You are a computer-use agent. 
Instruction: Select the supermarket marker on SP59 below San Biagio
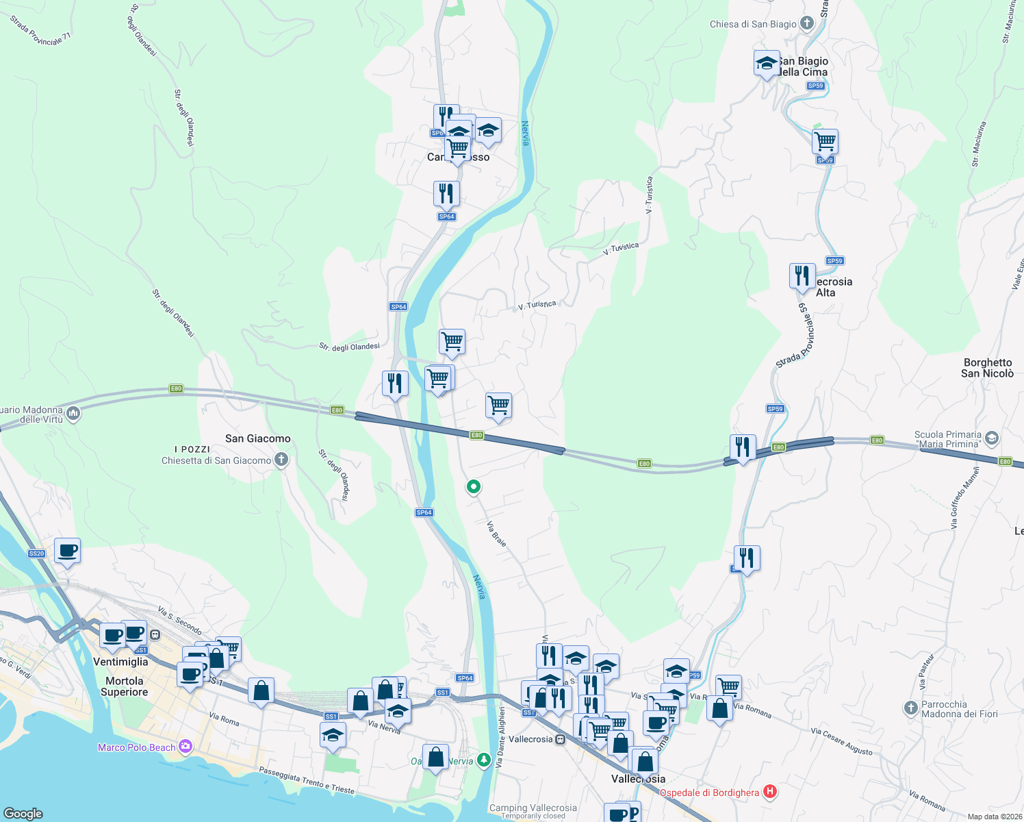click(x=824, y=140)
